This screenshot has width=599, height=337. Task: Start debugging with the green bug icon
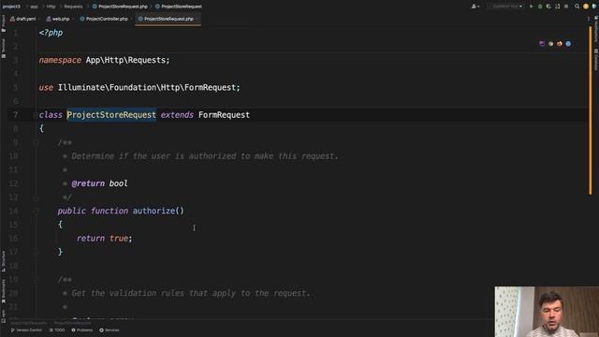tap(540, 7)
